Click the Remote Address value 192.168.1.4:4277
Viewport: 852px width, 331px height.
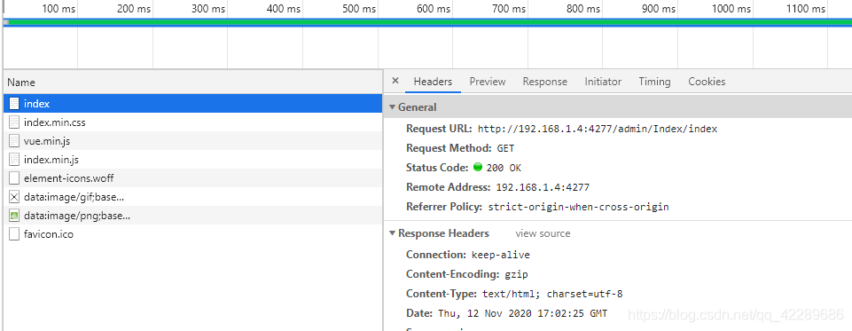tap(543, 187)
